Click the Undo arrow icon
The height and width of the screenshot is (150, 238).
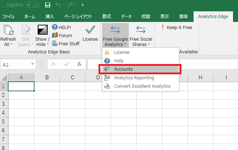point(58,5)
